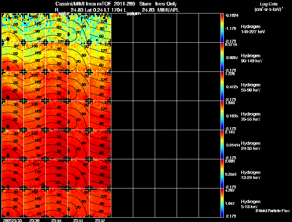Viewport: 292px width, 222px height.
Task: Click the '23:57' time label
Action: pos(100,220)
